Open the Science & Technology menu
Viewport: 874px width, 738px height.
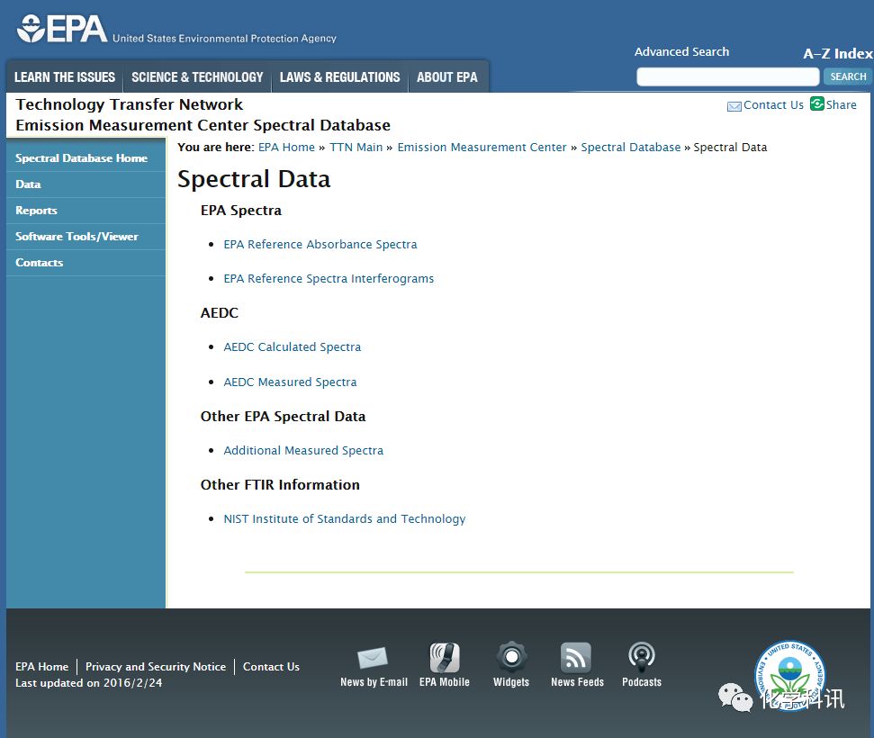197,77
